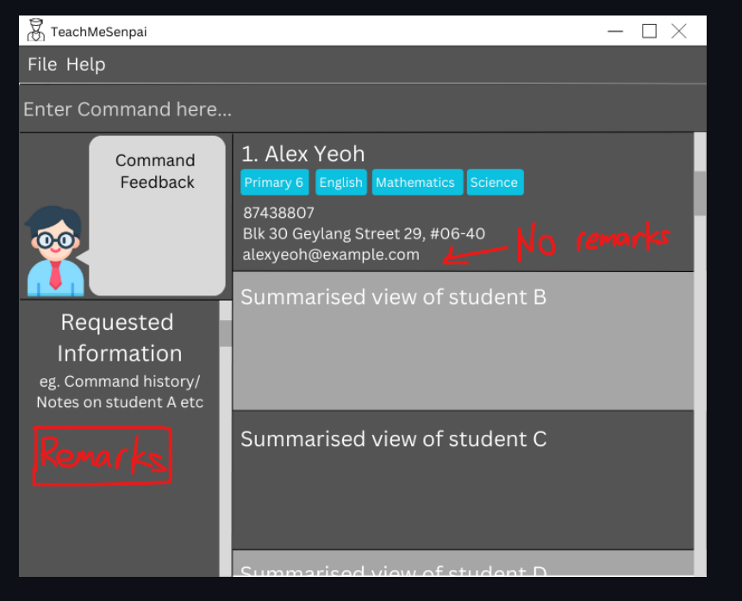Click the phone number 87438807
This screenshot has width=742, height=601.
click(x=278, y=213)
